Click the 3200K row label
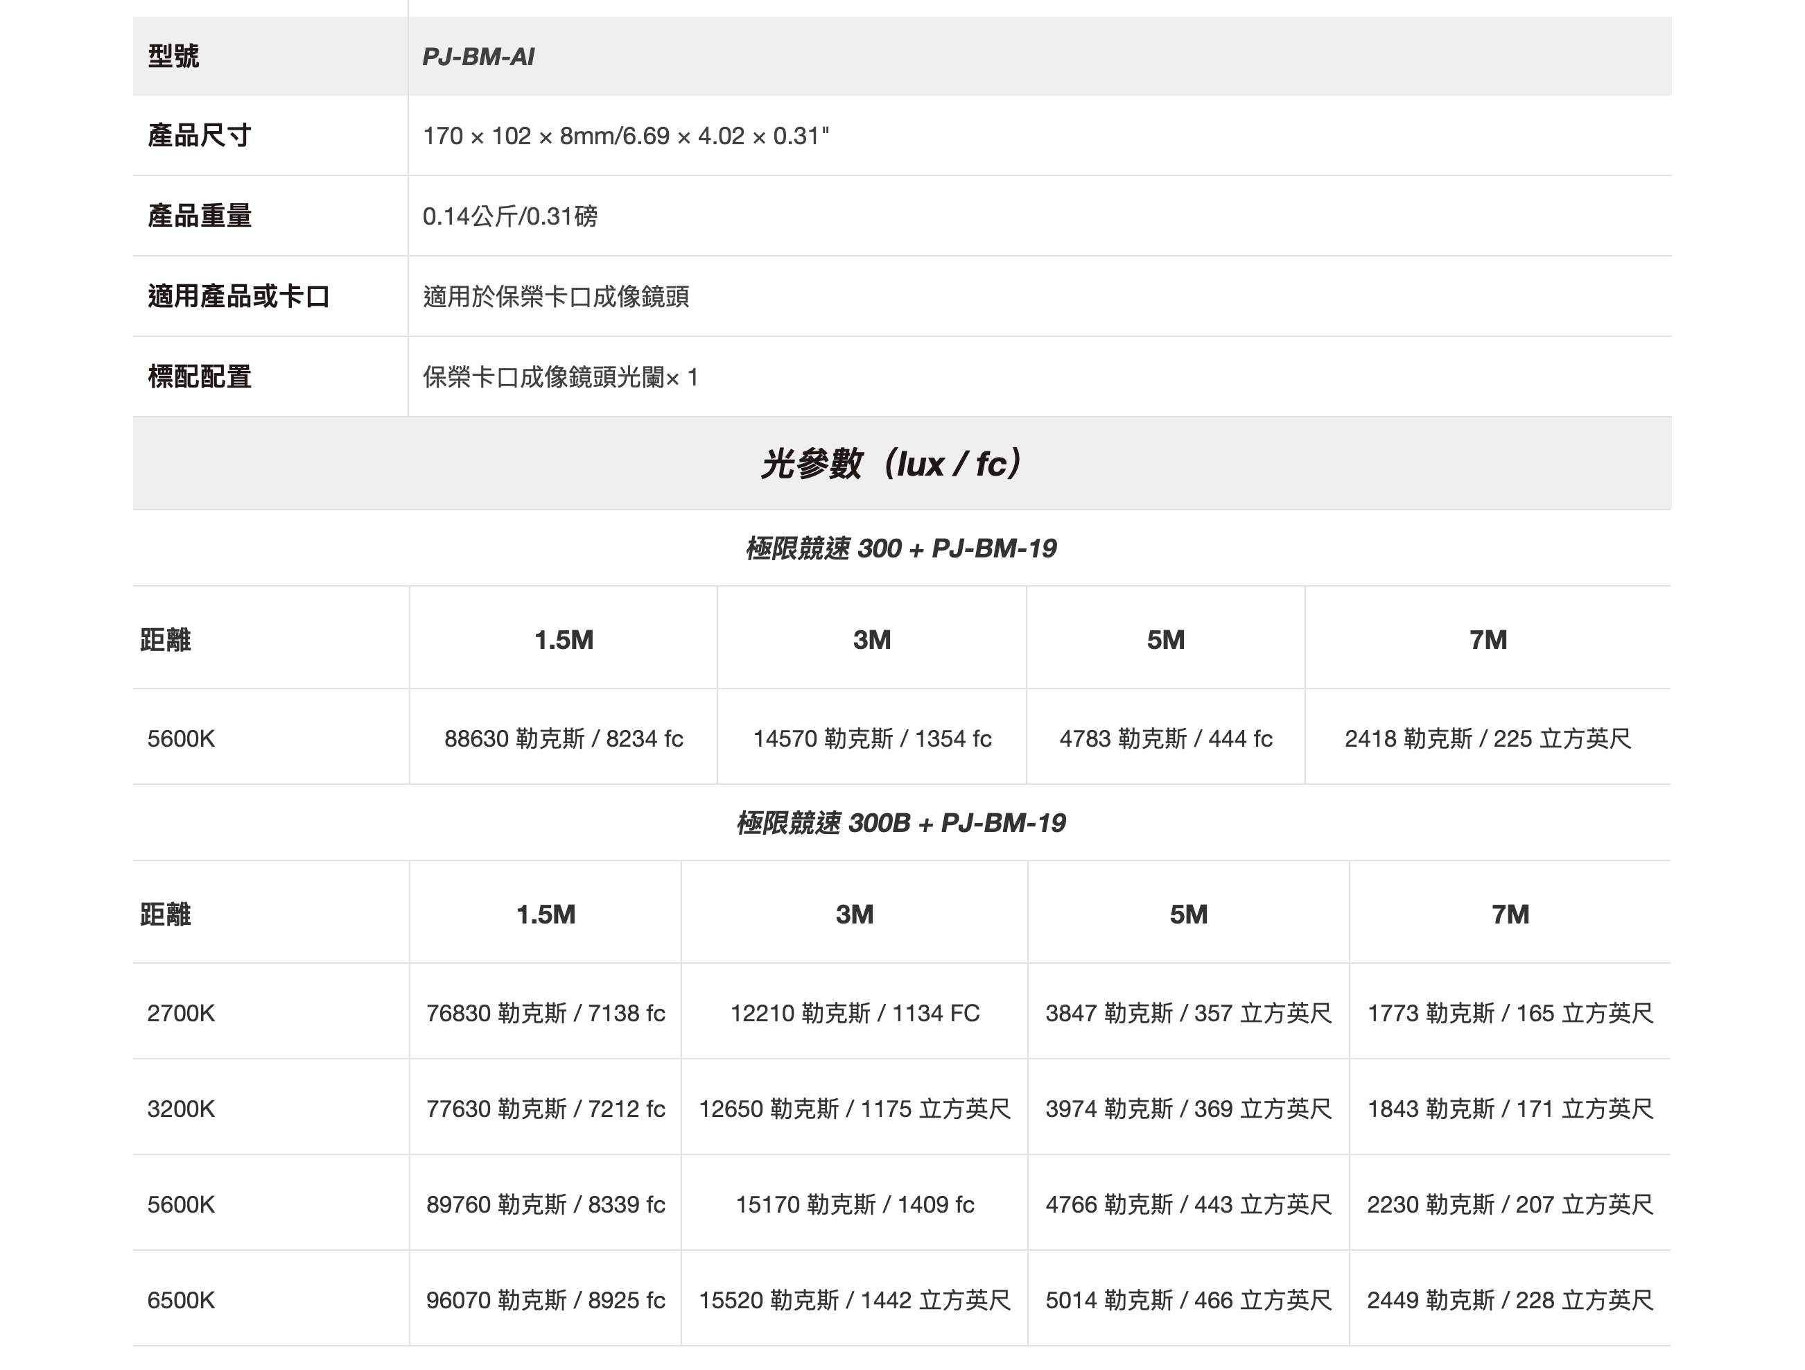 (180, 1109)
